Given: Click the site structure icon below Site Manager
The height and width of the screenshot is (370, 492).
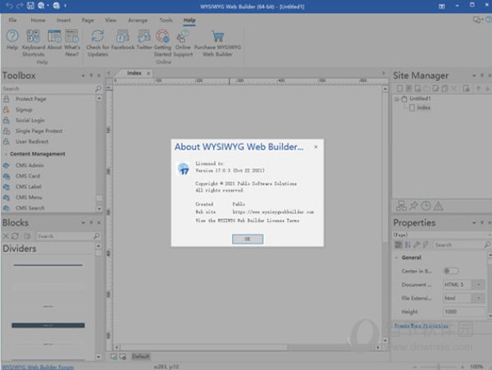Looking at the screenshot, I should (401, 206).
